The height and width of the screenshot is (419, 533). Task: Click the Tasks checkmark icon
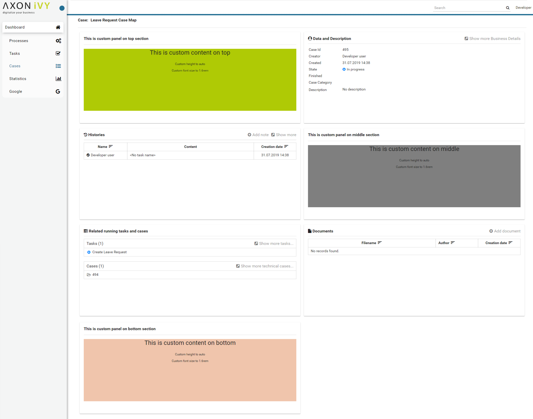point(58,54)
